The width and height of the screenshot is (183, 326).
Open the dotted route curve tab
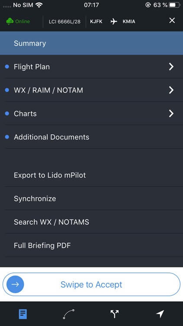coord(69,314)
